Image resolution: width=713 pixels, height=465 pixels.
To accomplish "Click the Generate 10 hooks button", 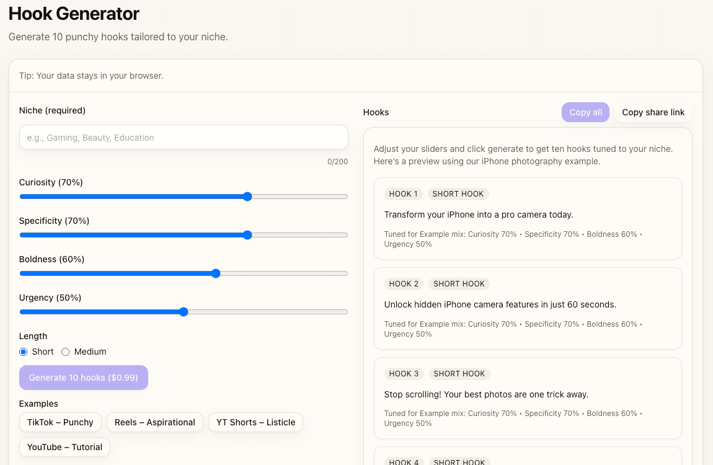I will click(x=83, y=377).
